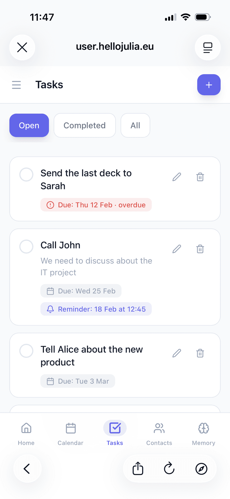230x499 pixels.
Task: Select the Open tasks filter
Action: tap(29, 125)
